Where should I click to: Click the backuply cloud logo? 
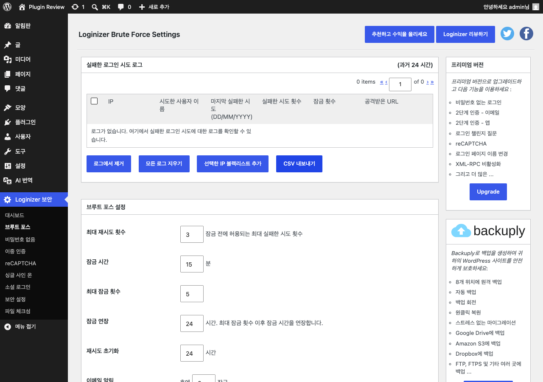pyautogui.click(x=461, y=230)
